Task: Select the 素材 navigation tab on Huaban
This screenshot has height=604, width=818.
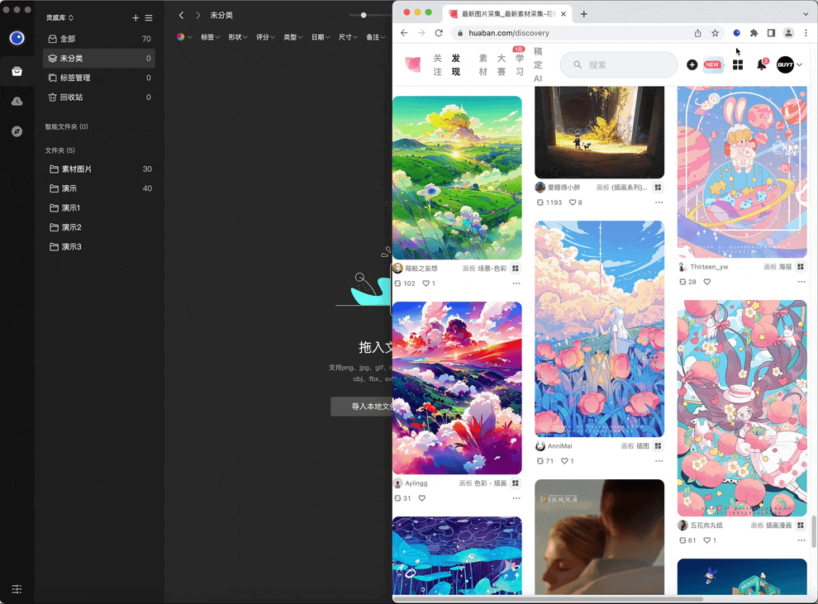Action: pos(483,64)
